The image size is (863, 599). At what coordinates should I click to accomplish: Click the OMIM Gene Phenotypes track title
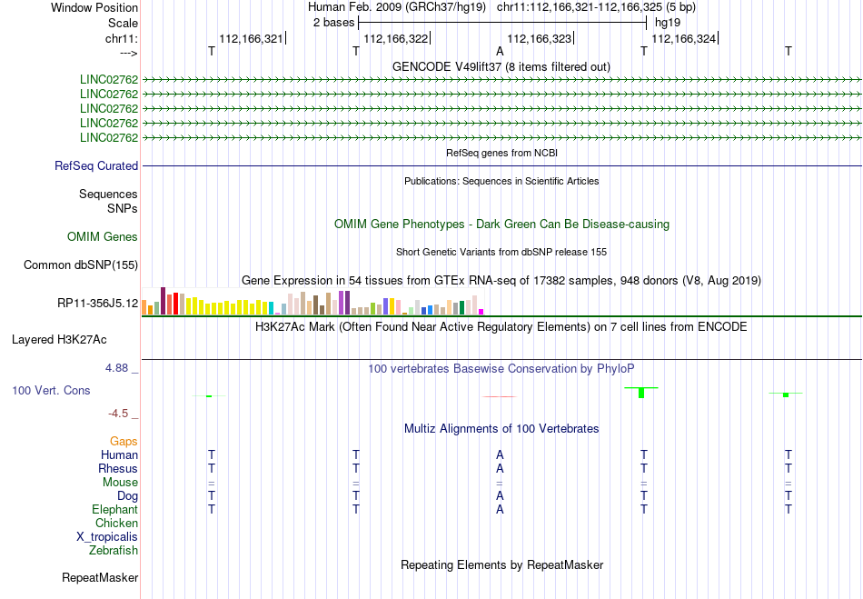(501, 225)
